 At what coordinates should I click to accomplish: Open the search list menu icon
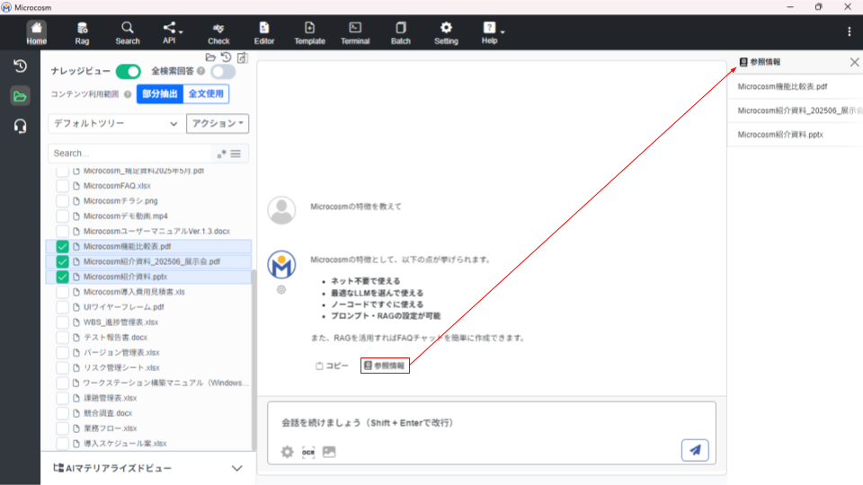coord(236,154)
